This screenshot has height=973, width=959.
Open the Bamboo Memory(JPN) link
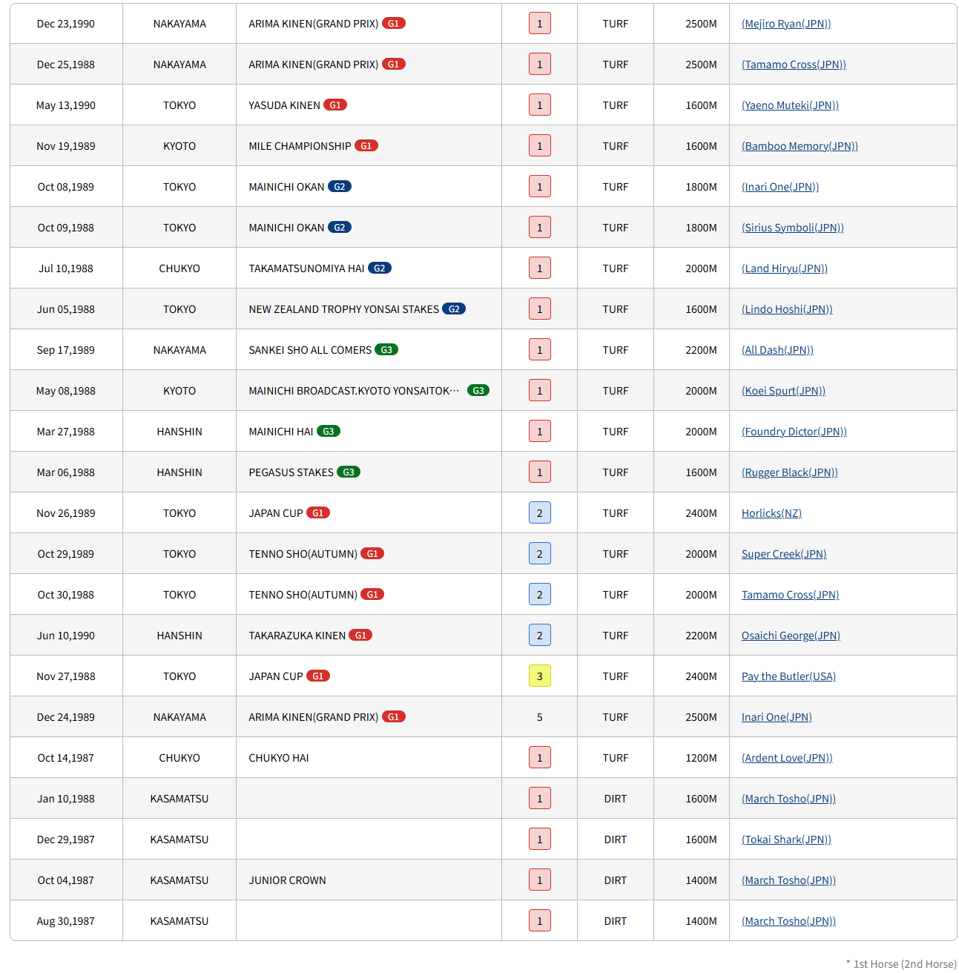coord(800,146)
